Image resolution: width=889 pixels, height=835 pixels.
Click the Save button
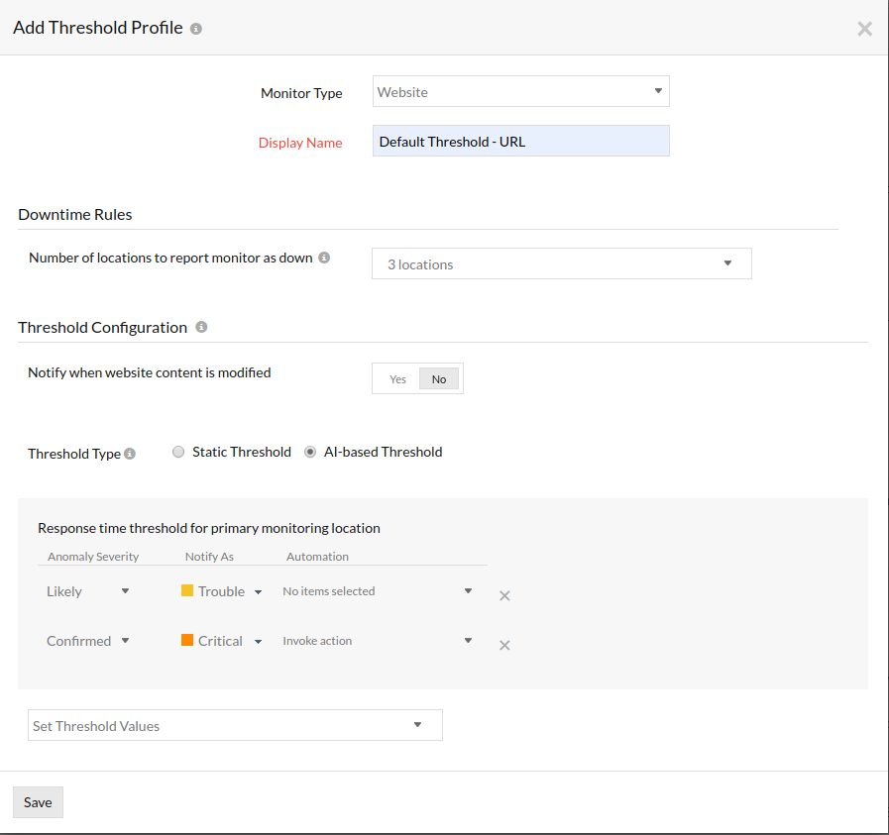[x=38, y=802]
